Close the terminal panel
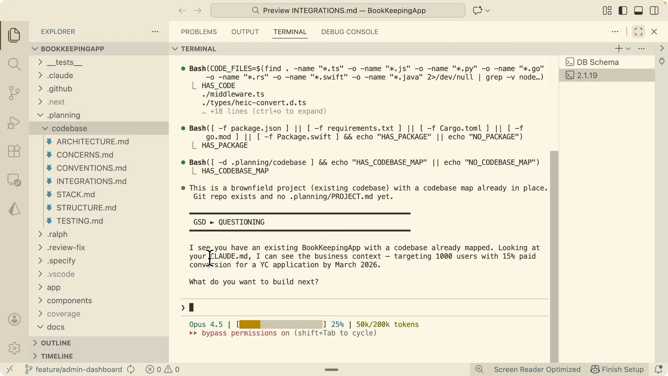Screen dimensions: 668x376 (x=654, y=32)
